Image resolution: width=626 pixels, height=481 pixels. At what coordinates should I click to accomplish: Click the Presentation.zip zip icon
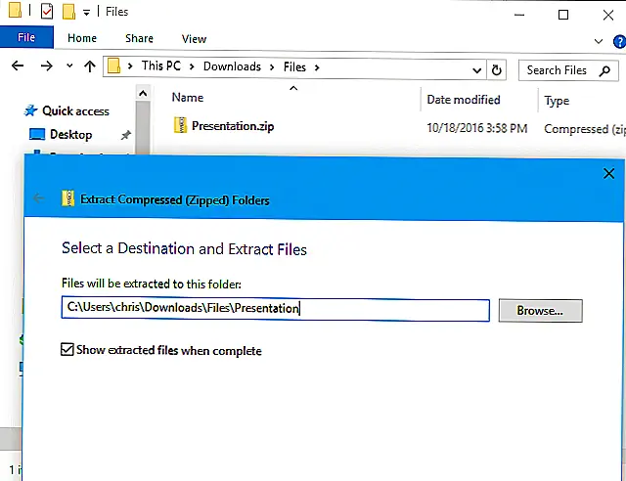click(x=180, y=125)
